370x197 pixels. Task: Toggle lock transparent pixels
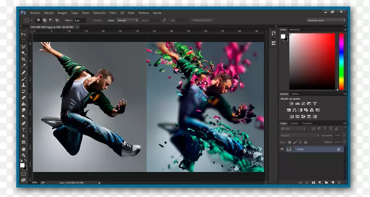pyautogui.click(x=290, y=142)
